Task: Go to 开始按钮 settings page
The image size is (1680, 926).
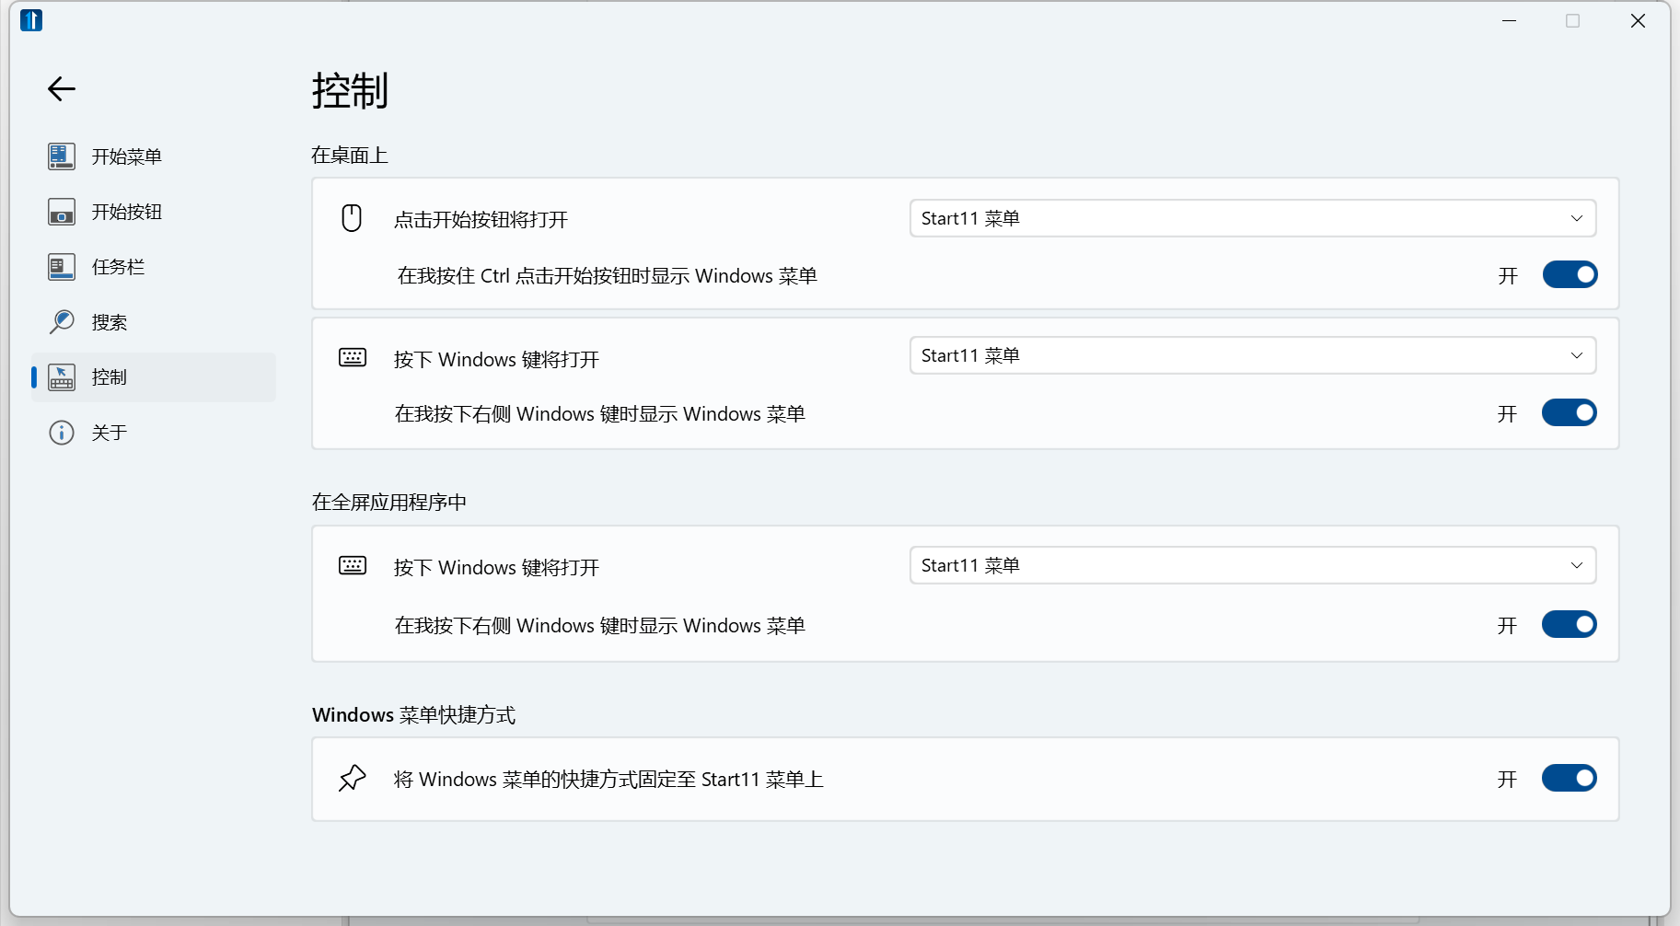Action: (154, 212)
